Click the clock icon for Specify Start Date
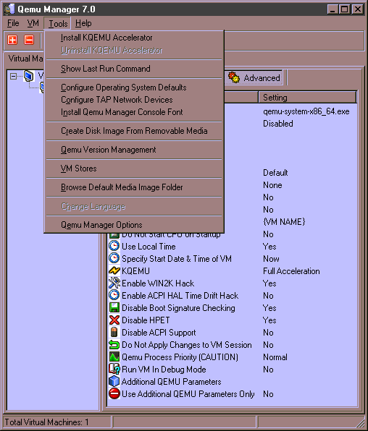Viewport: 368px width, 431px height. (x=114, y=258)
